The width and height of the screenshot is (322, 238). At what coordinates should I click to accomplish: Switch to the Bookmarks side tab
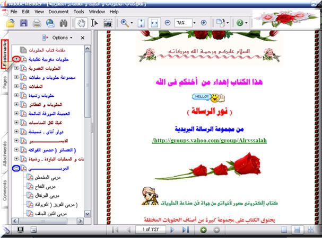point(5,54)
